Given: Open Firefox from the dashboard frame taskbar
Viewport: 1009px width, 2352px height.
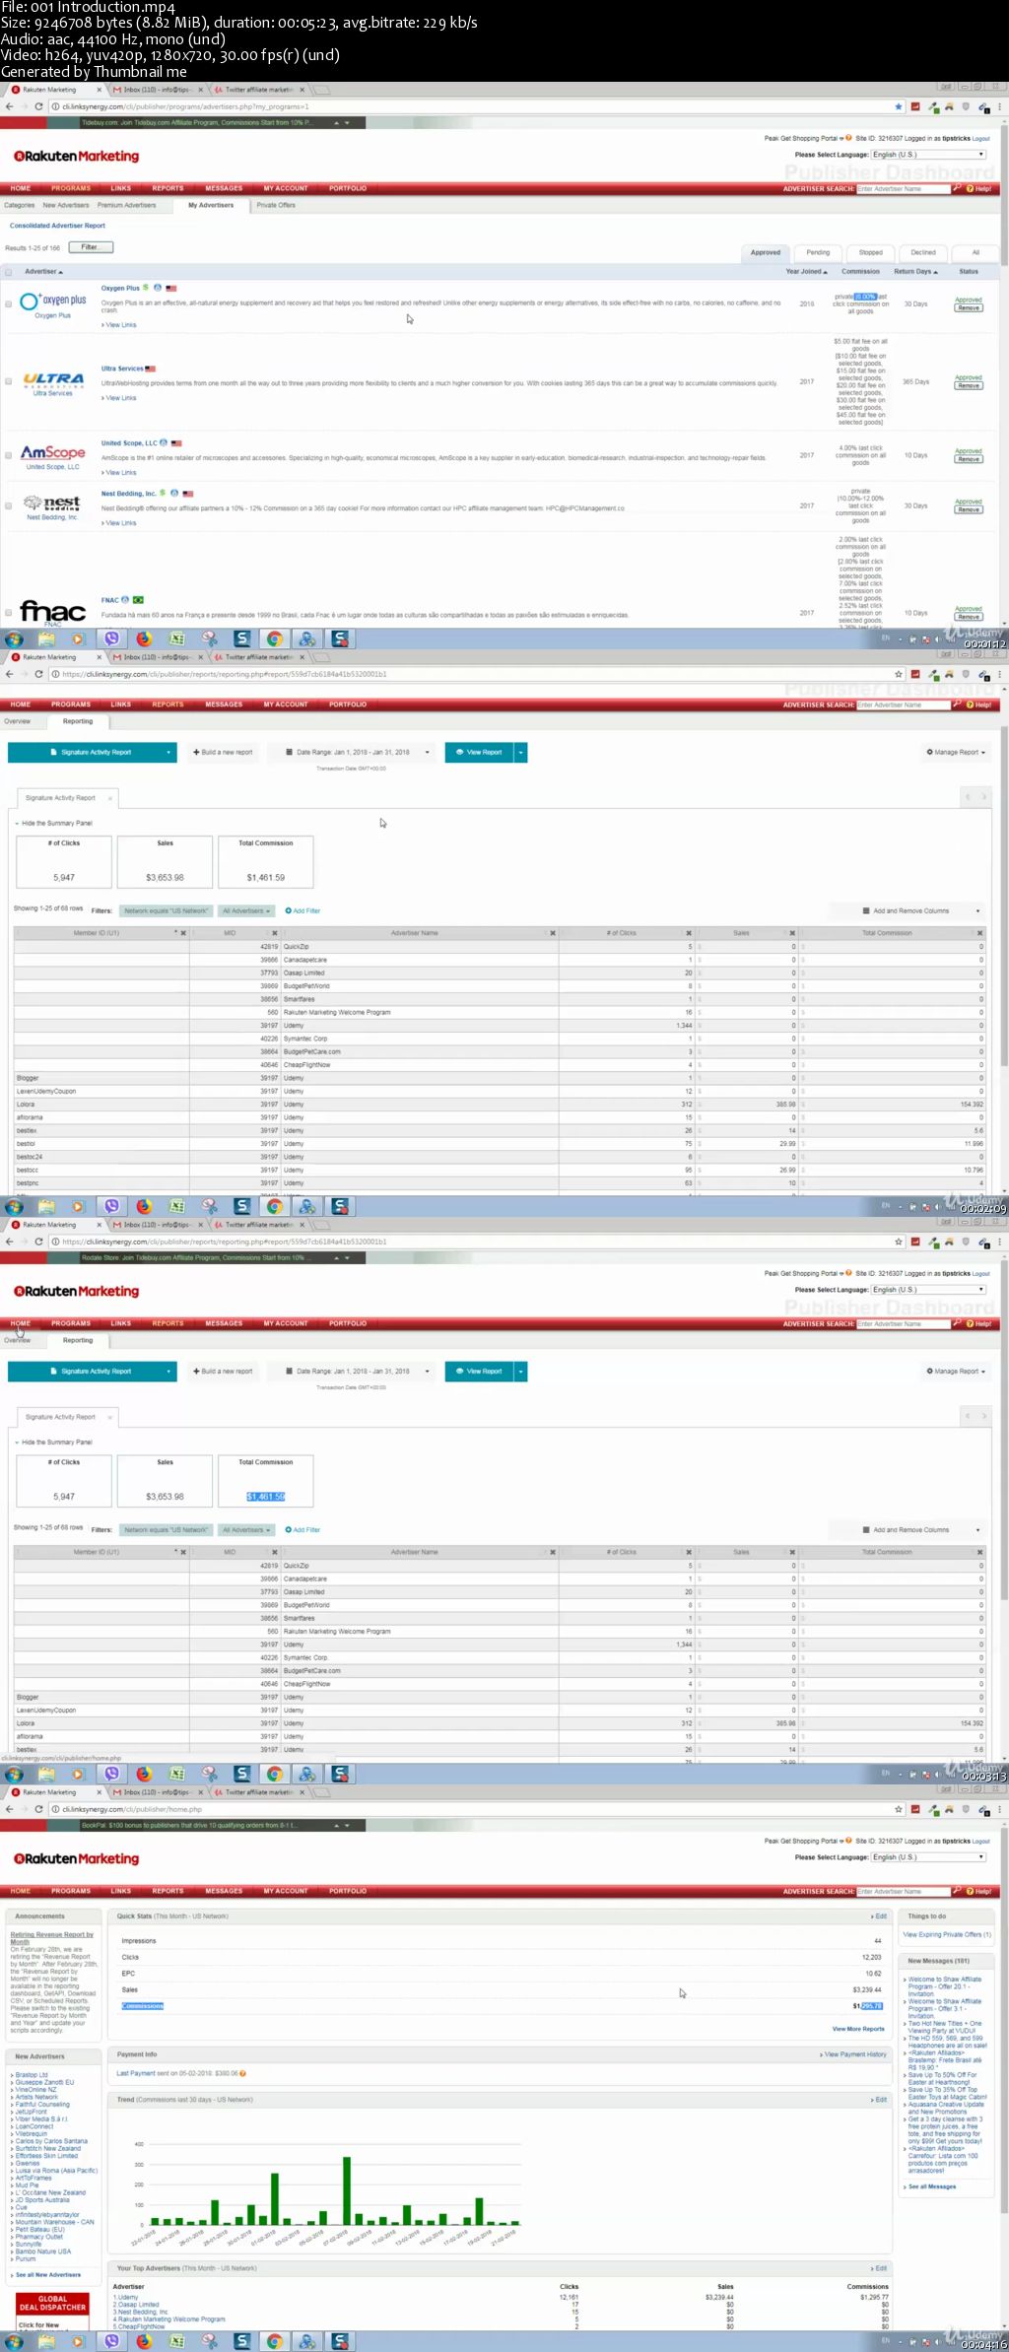Looking at the screenshot, I should coord(144,2341).
